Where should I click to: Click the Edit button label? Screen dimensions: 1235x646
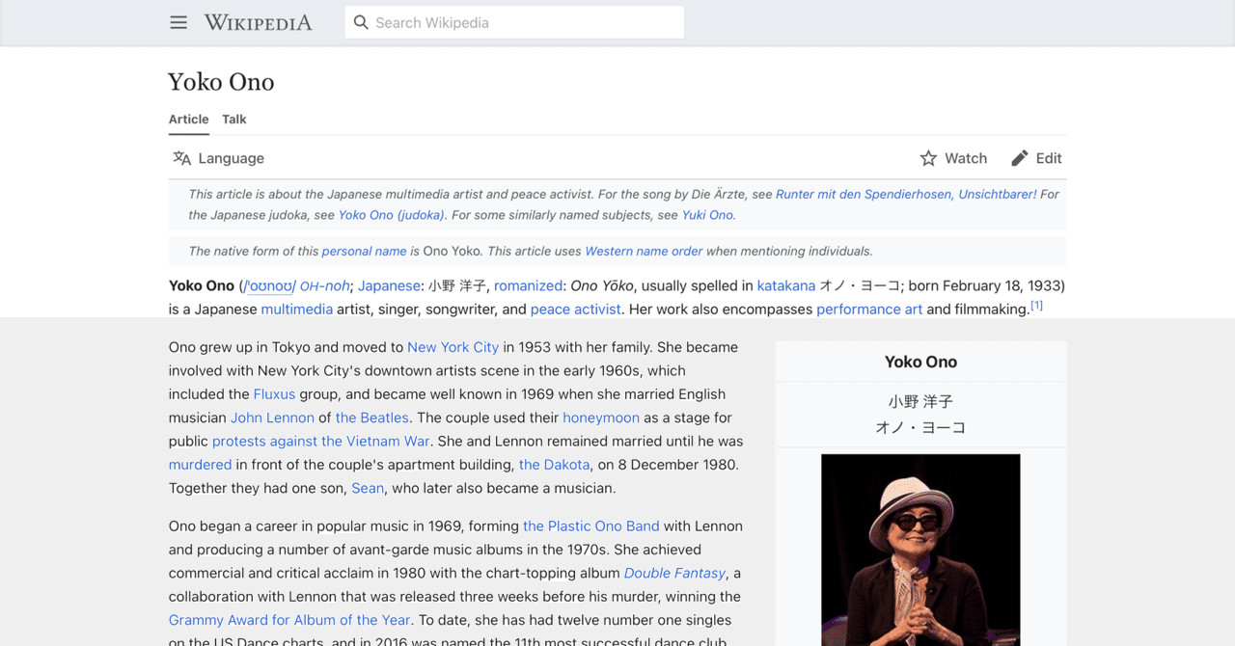click(x=1049, y=158)
